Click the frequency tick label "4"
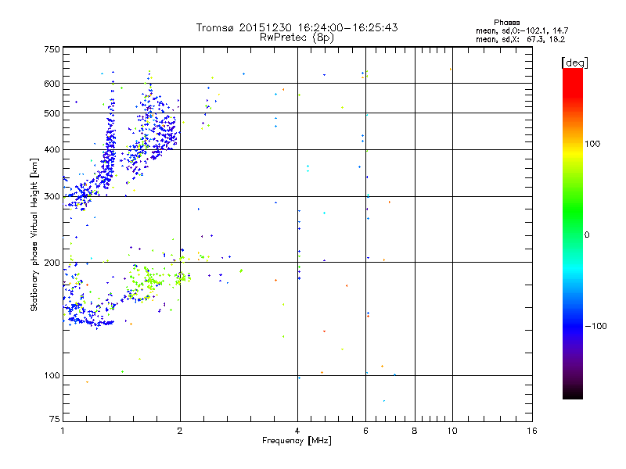This screenshot has height=469, width=626. click(297, 431)
